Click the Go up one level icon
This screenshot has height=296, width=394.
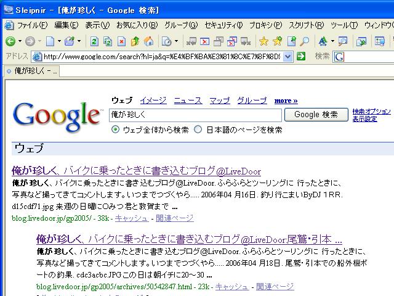pos(135,41)
